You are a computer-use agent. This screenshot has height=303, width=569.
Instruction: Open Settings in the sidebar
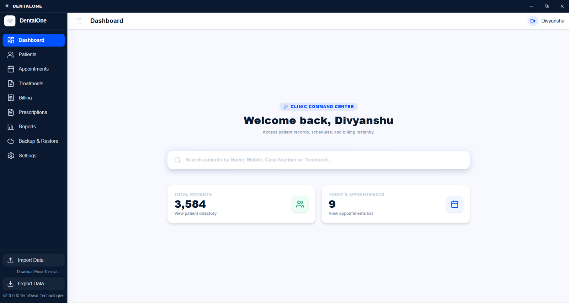click(34, 156)
